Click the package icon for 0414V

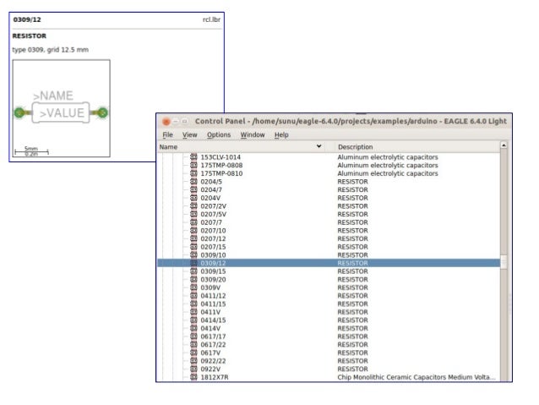tap(193, 328)
